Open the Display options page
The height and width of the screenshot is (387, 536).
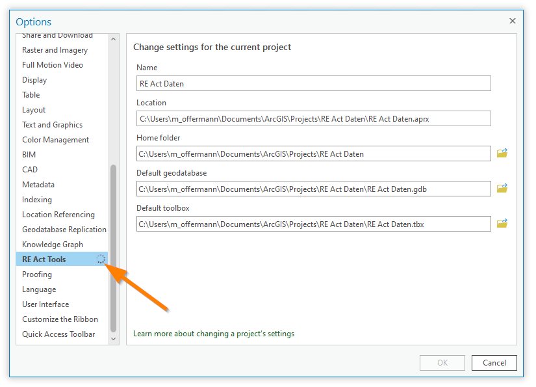coord(34,80)
